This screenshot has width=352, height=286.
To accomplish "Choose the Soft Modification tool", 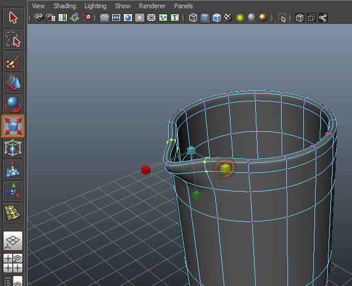I will [x=13, y=169].
